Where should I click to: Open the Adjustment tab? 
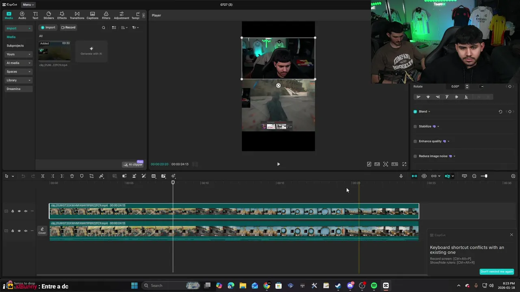coord(121,15)
